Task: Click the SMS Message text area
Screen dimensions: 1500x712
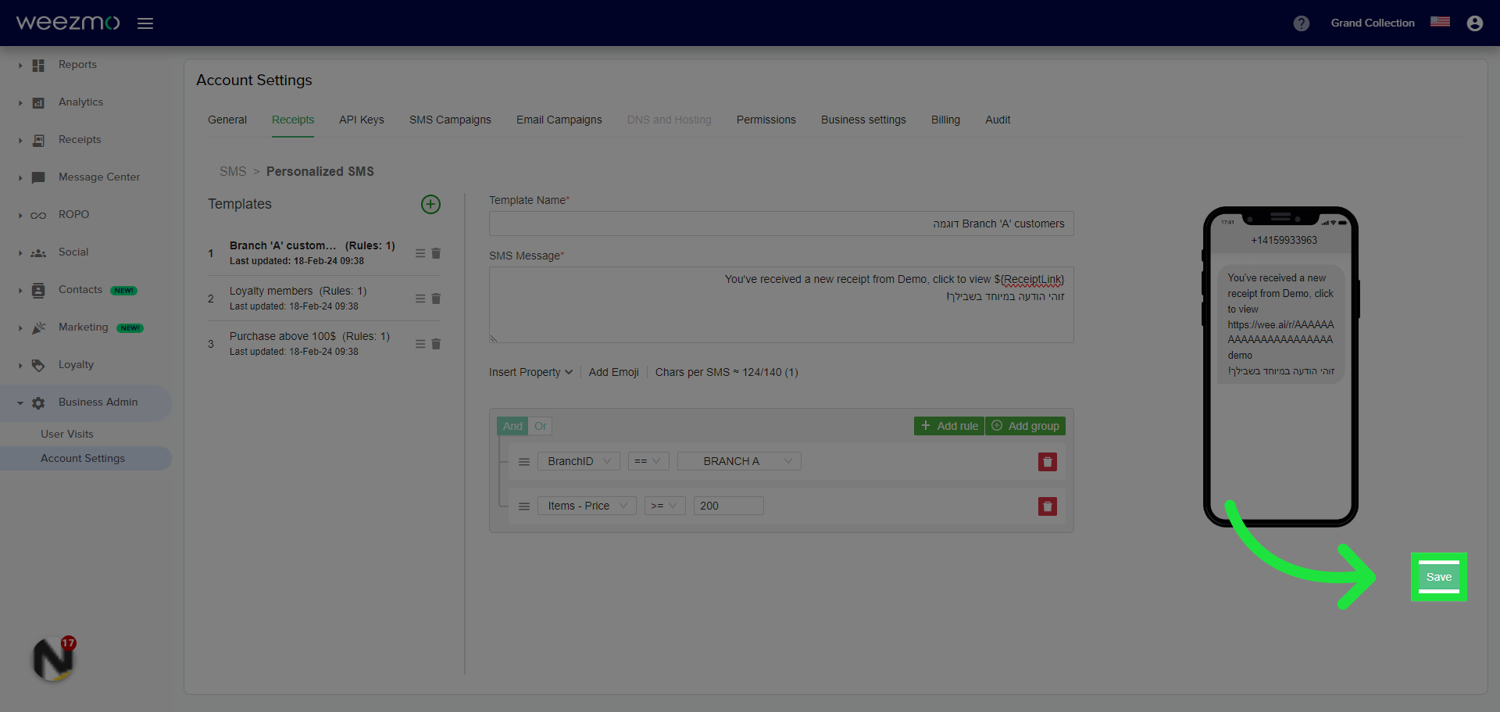Action: click(781, 305)
